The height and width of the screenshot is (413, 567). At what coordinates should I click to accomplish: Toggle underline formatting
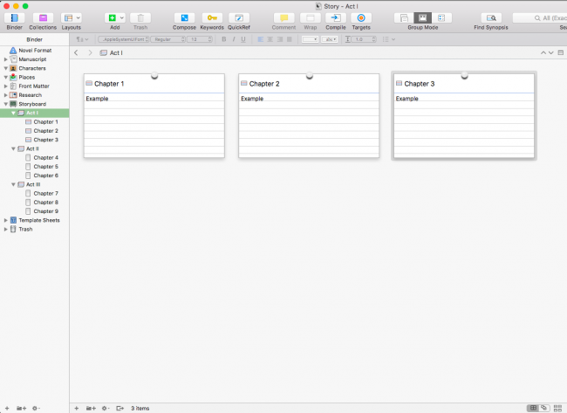click(243, 39)
